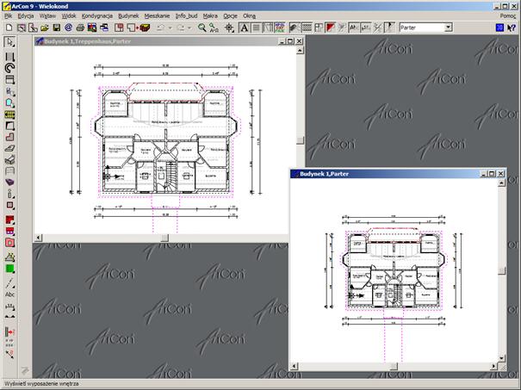The width and height of the screenshot is (521, 390).
Task: Open the Plik menu
Action: 8,15
